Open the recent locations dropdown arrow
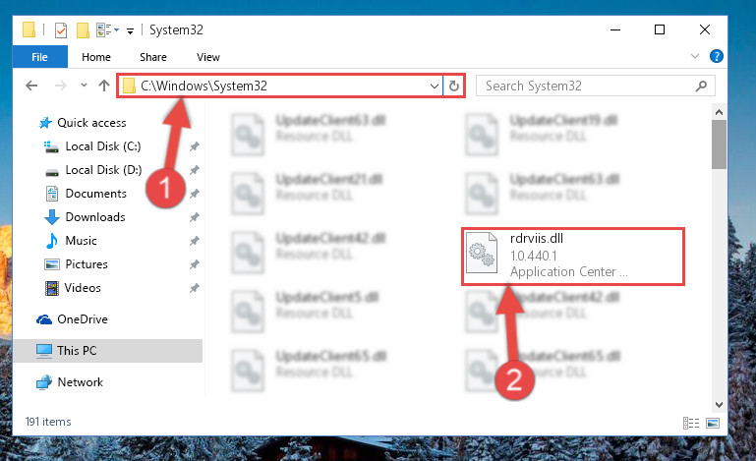 [x=84, y=86]
